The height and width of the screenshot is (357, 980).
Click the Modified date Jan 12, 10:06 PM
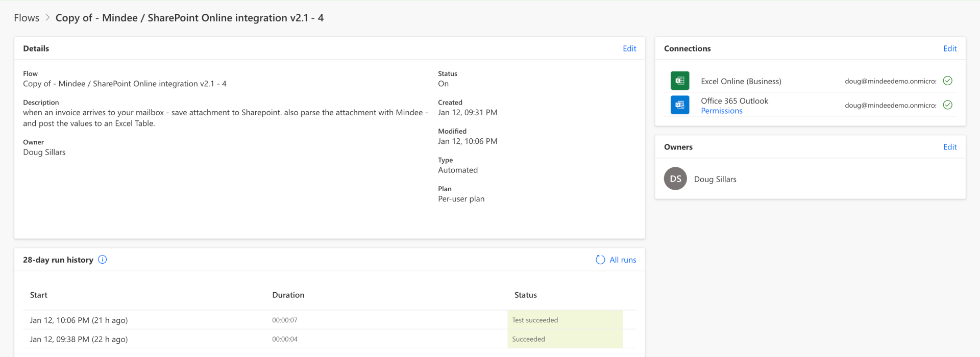click(468, 141)
